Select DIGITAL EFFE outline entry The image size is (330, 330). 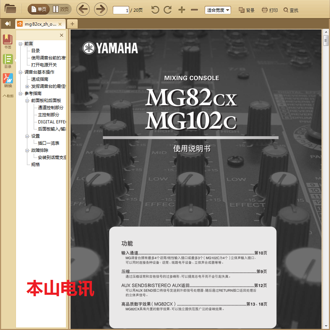tap(52, 122)
